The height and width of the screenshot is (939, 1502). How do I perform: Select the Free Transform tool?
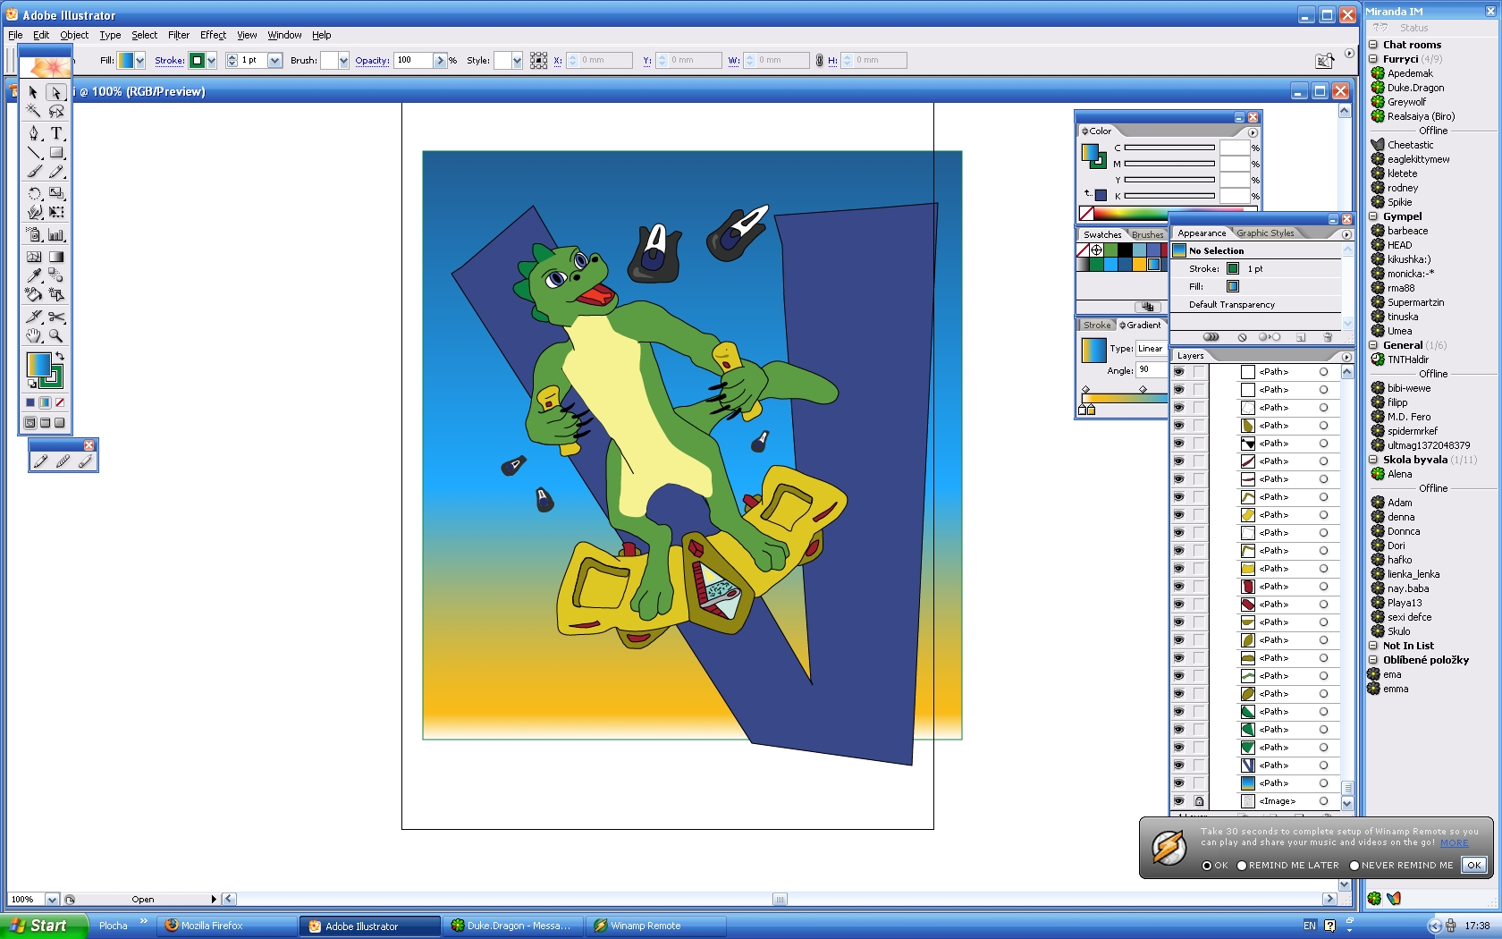click(x=56, y=213)
